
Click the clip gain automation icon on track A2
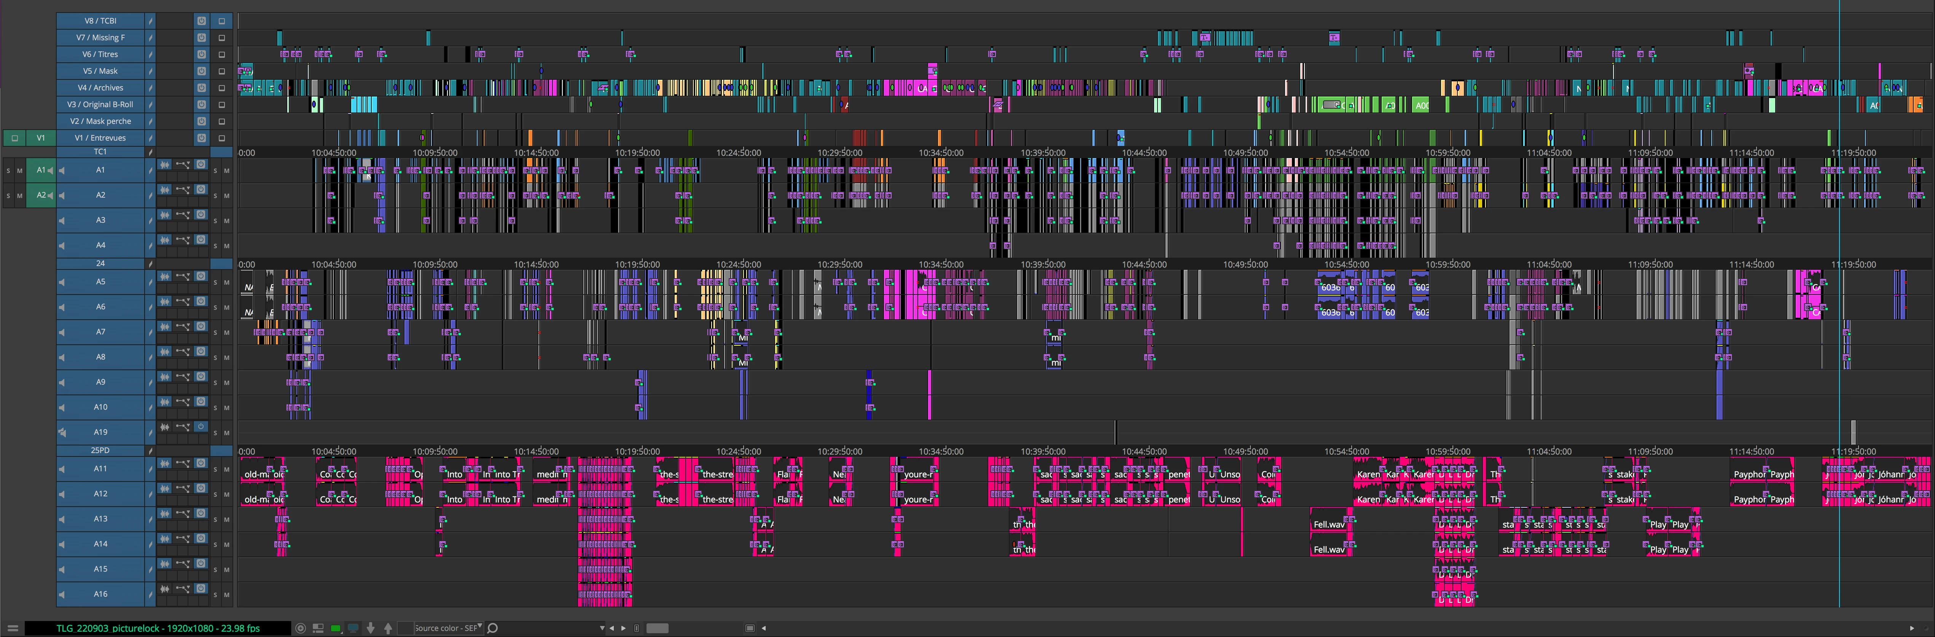(x=183, y=190)
